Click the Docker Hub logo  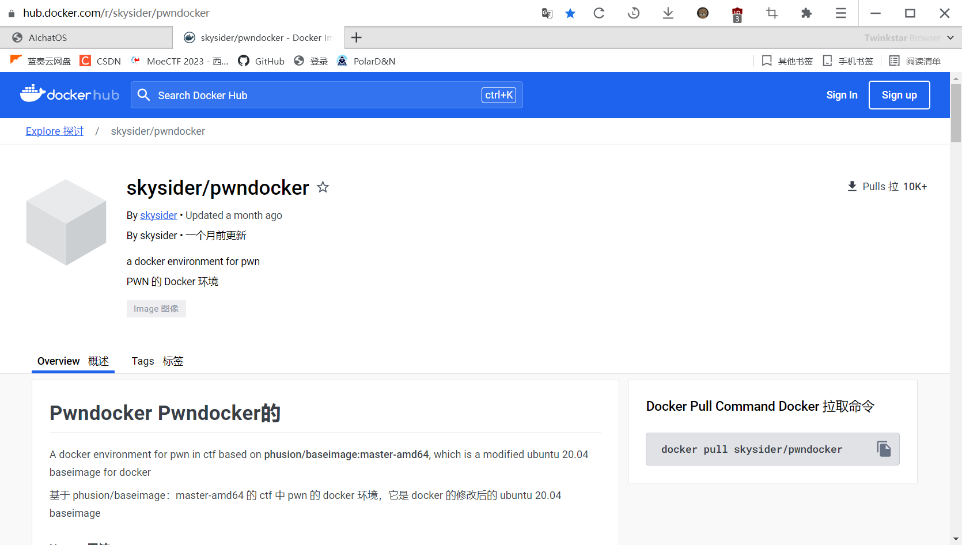70,94
